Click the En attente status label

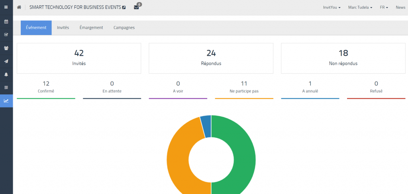pos(112,91)
